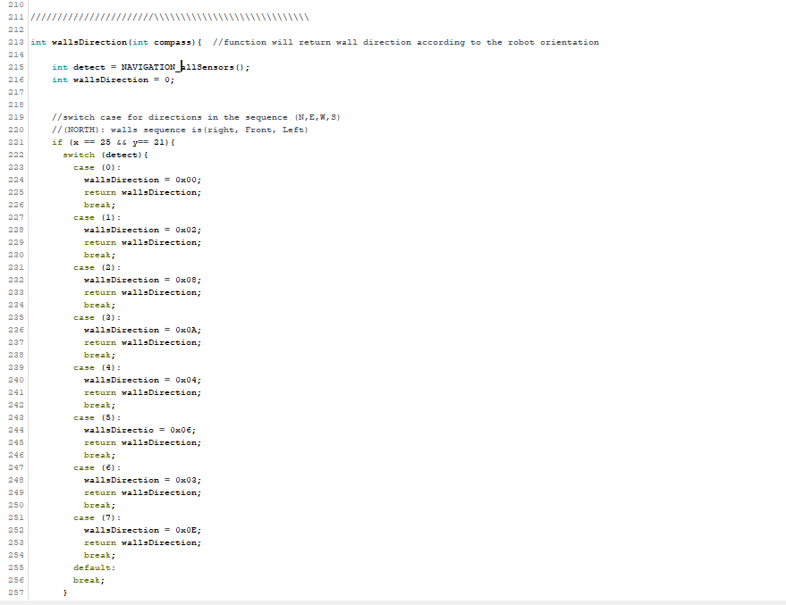Click the 'break;' after default on line 256

click(x=89, y=581)
